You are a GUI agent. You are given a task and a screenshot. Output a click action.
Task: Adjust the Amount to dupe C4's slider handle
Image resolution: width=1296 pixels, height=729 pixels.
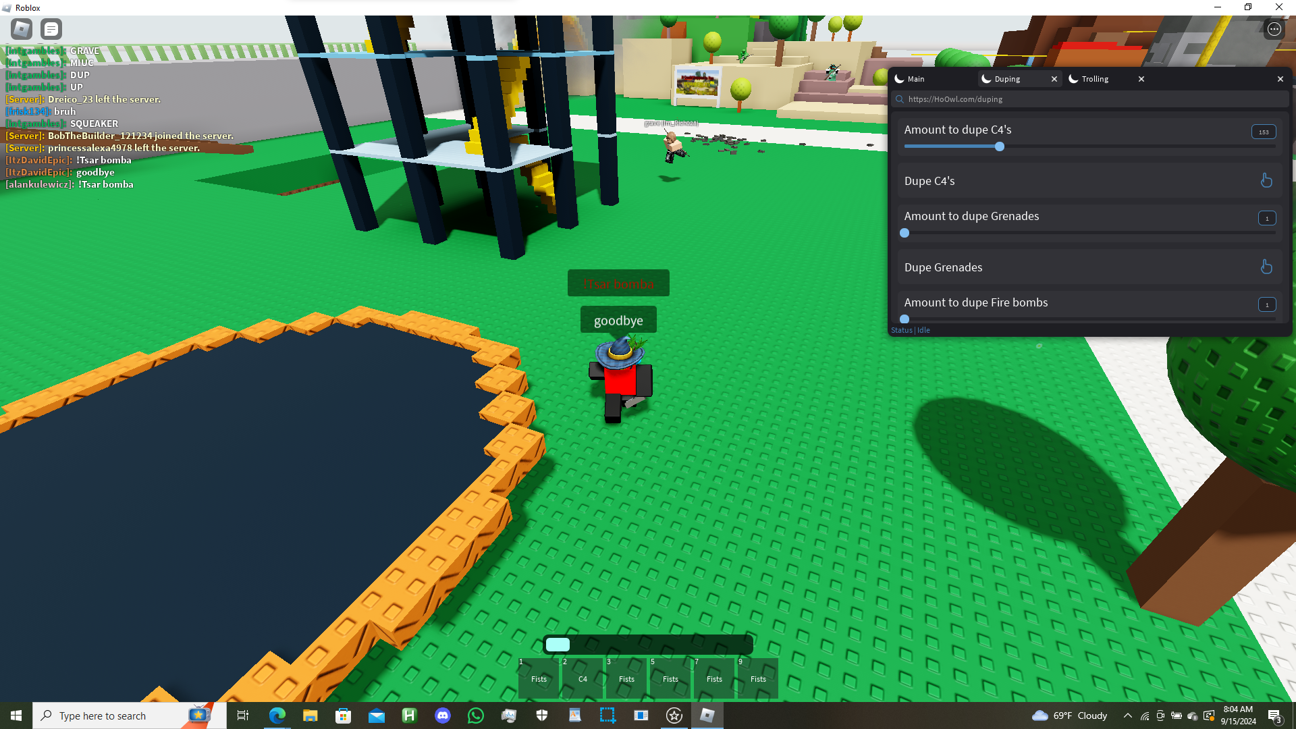999,146
